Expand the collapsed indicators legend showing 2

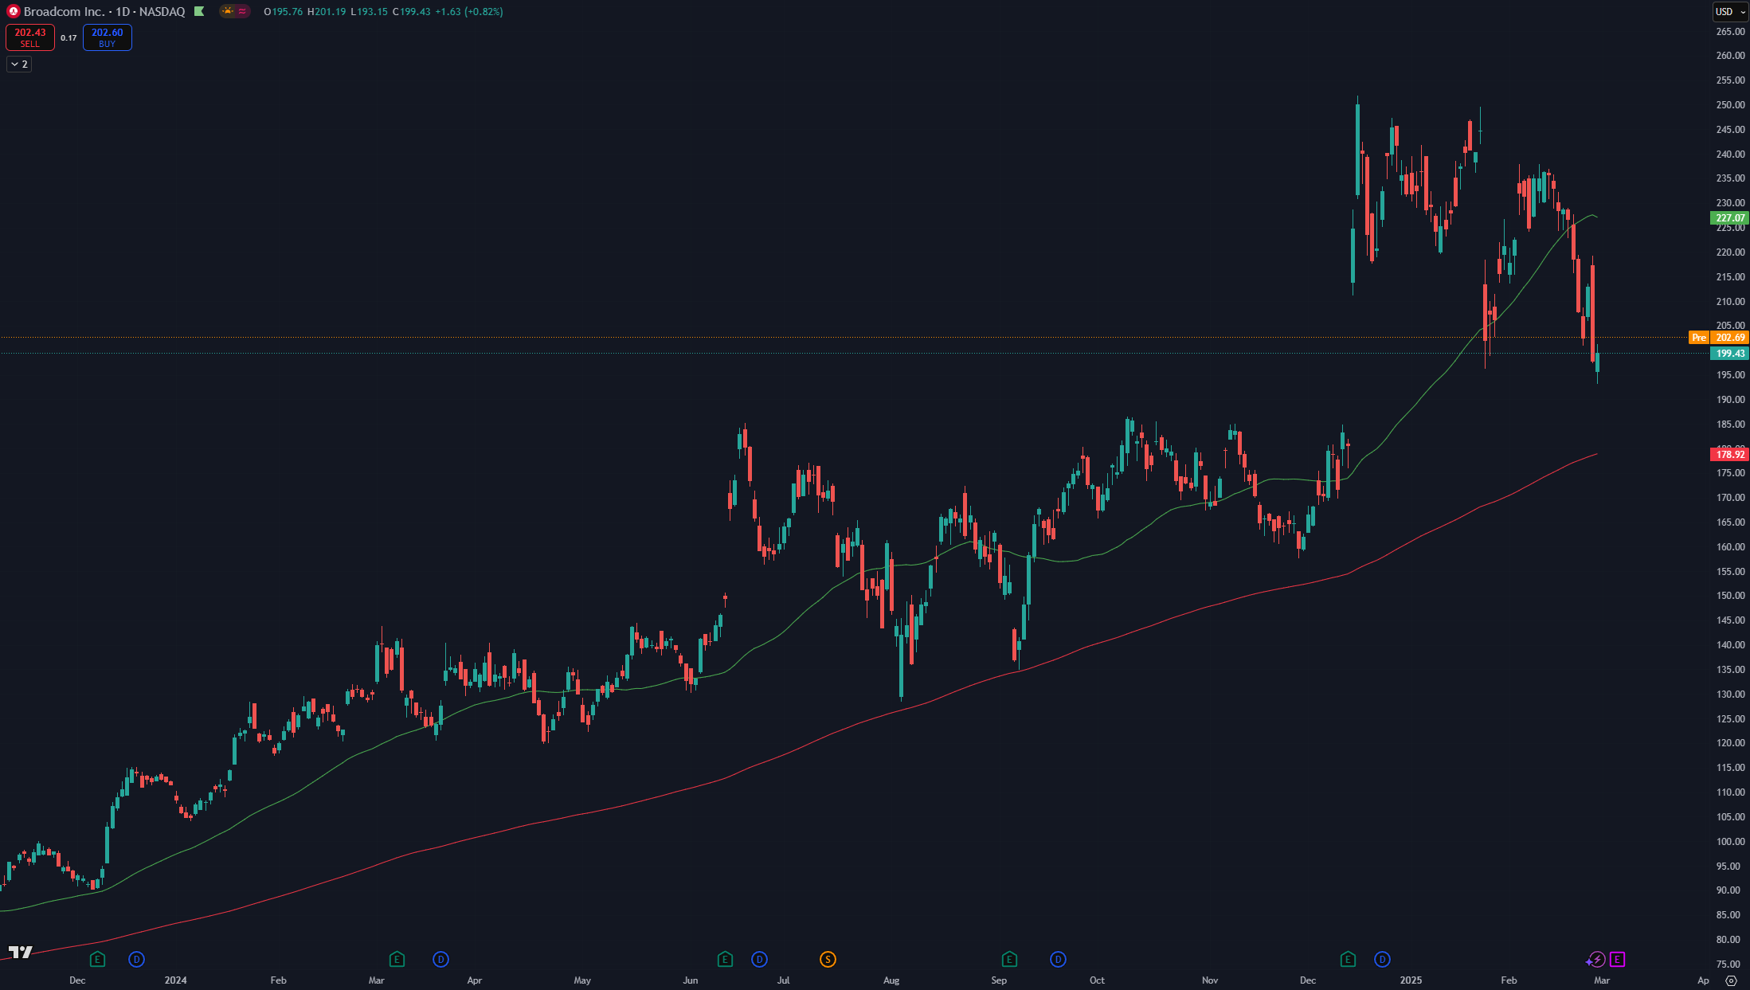coord(19,64)
